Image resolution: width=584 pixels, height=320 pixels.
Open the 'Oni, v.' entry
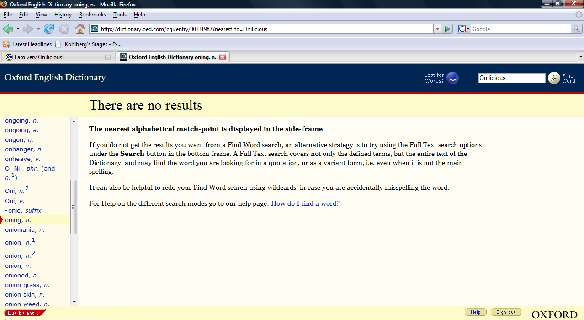(x=15, y=201)
